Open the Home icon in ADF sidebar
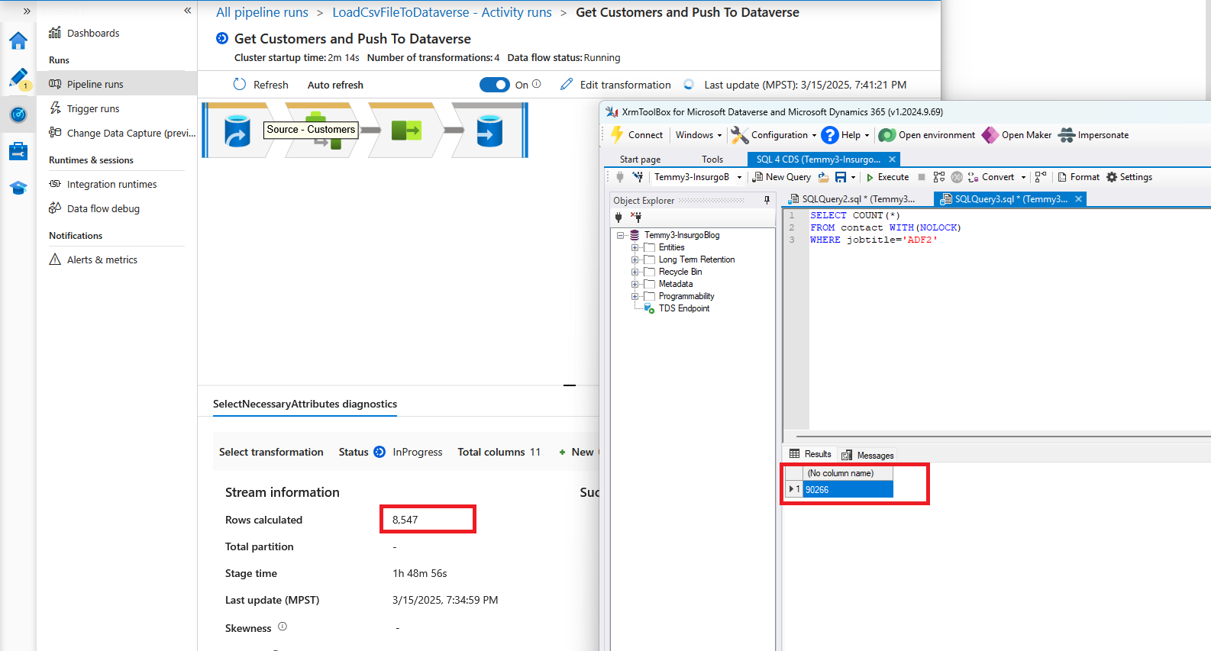 tap(18, 41)
